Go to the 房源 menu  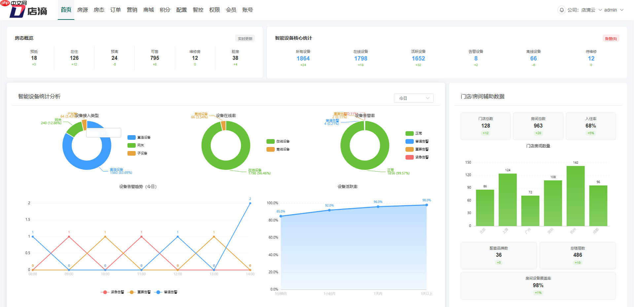pos(83,10)
